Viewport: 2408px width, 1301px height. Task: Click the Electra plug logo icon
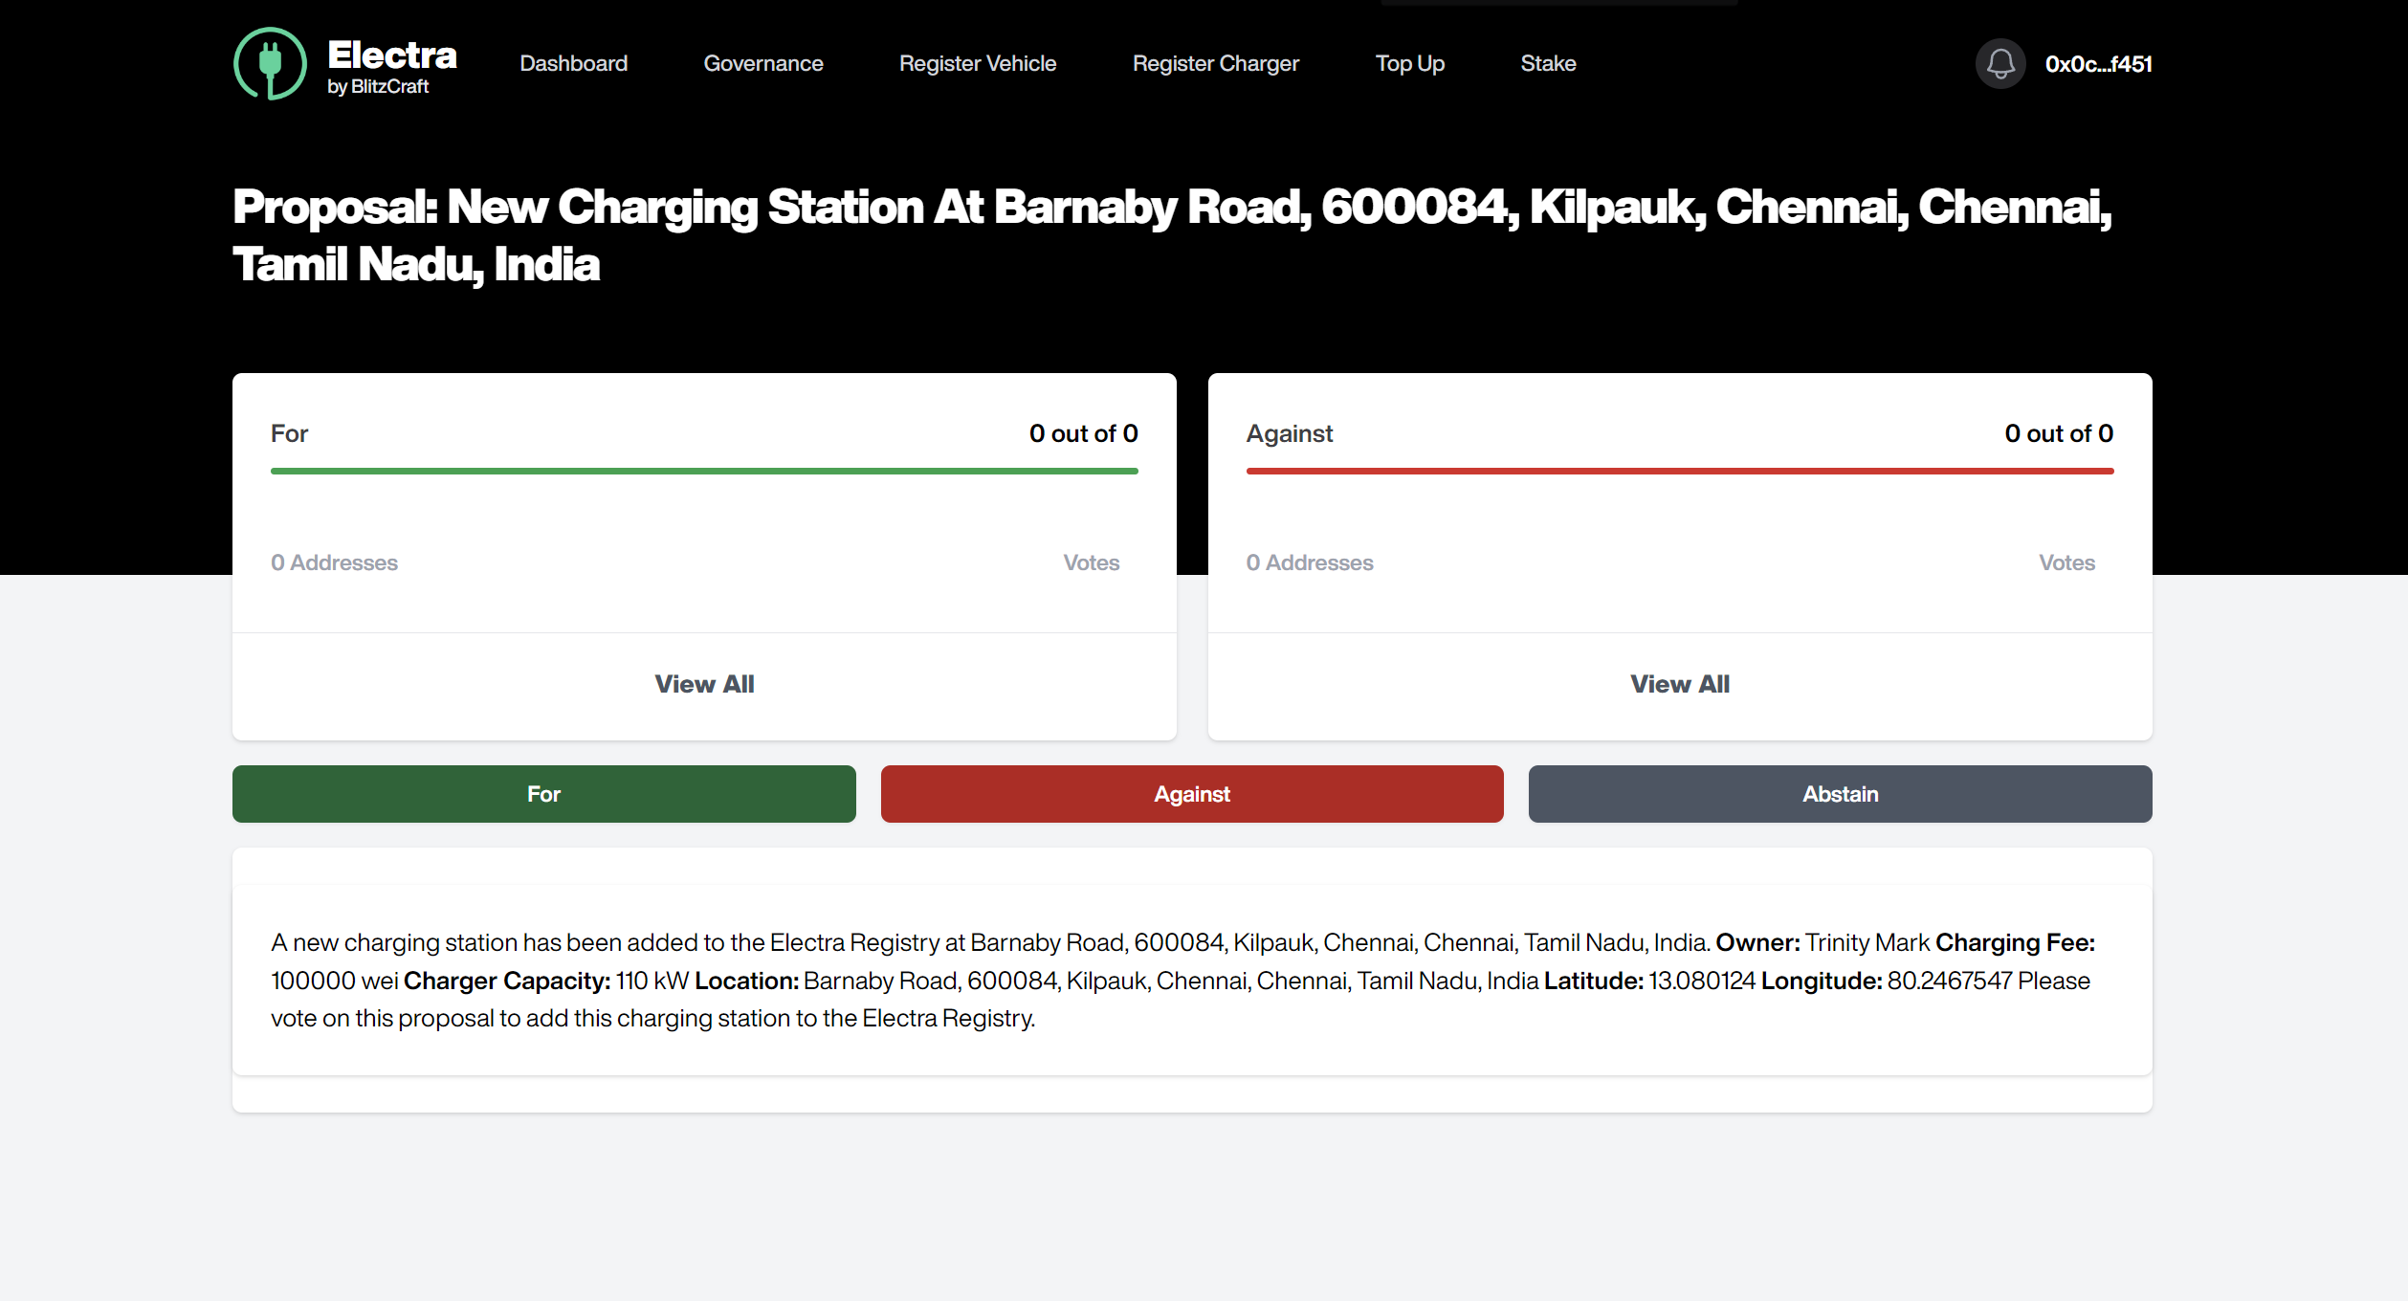[x=270, y=63]
